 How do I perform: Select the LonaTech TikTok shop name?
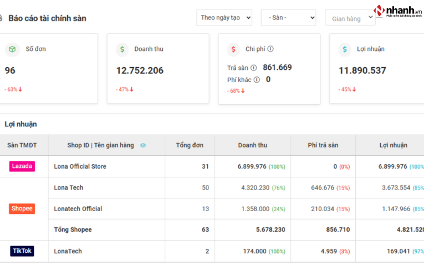[x=68, y=251]
